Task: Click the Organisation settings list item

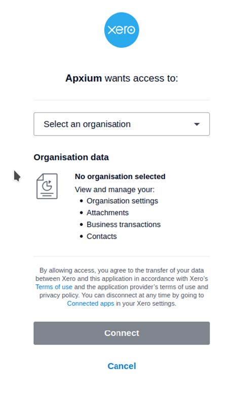Action: (123, 201)
